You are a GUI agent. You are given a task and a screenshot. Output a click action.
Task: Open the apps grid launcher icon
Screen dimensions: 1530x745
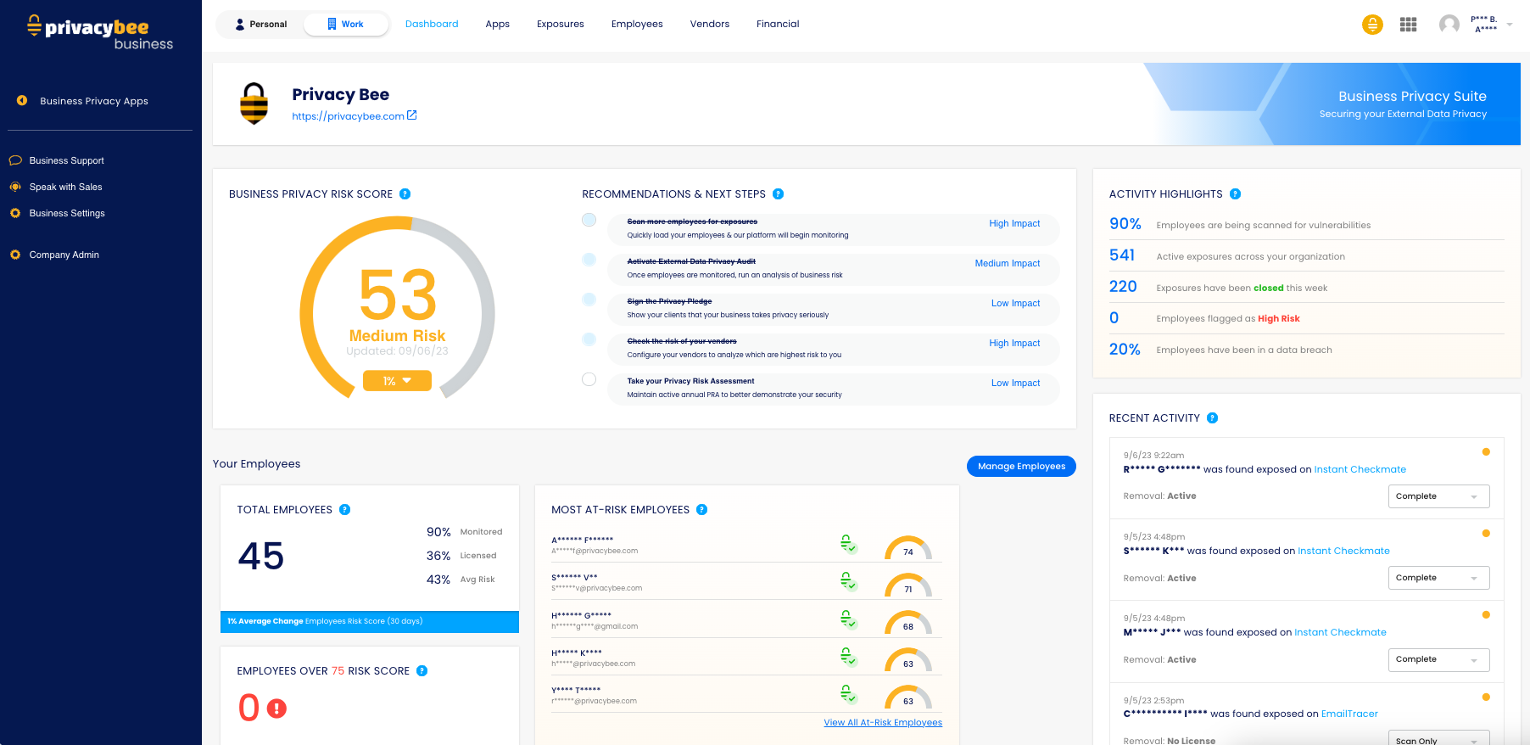1409,25
